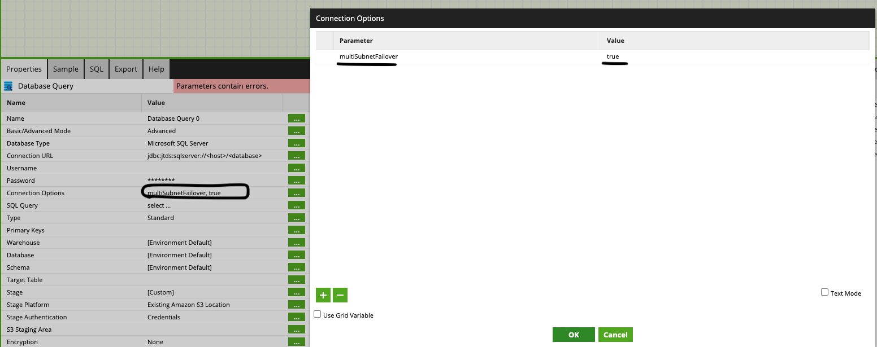Viewport: 877px width, 347px height.
Task: Open the Connection URL editor via its ellipsis icon
Action: [x=296, y=155]
